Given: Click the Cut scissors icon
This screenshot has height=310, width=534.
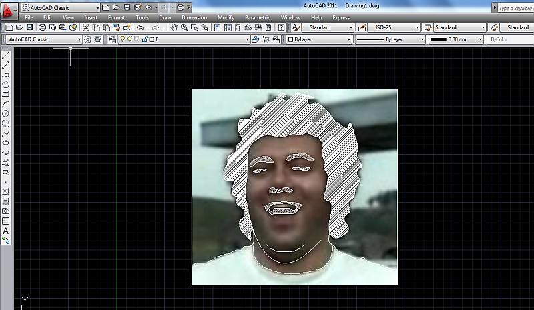Looking at the screenshot, I should (86, 27).
